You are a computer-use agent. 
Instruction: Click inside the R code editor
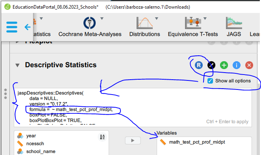pos(133,108)
